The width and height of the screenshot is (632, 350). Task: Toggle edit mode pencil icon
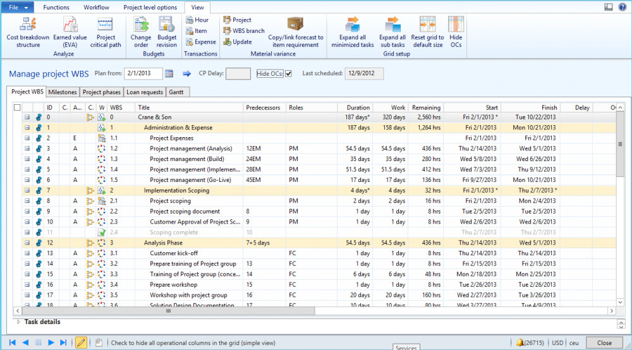click(81, 343)
